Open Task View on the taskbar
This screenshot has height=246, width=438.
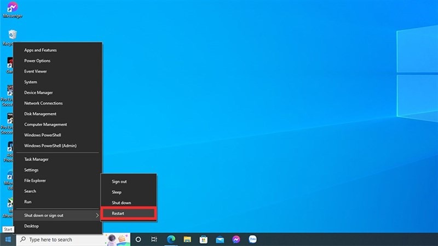tap(154, 239)
